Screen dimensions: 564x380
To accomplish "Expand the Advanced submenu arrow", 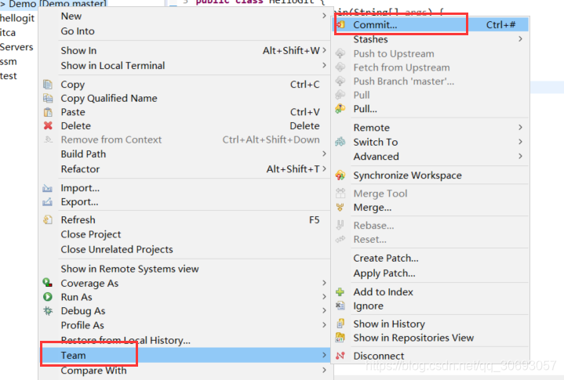I will (x=521, y=156).
